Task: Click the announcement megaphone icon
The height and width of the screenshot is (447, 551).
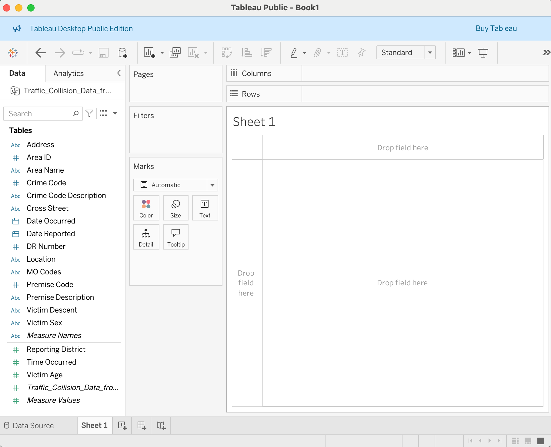Action: point(17,28)
